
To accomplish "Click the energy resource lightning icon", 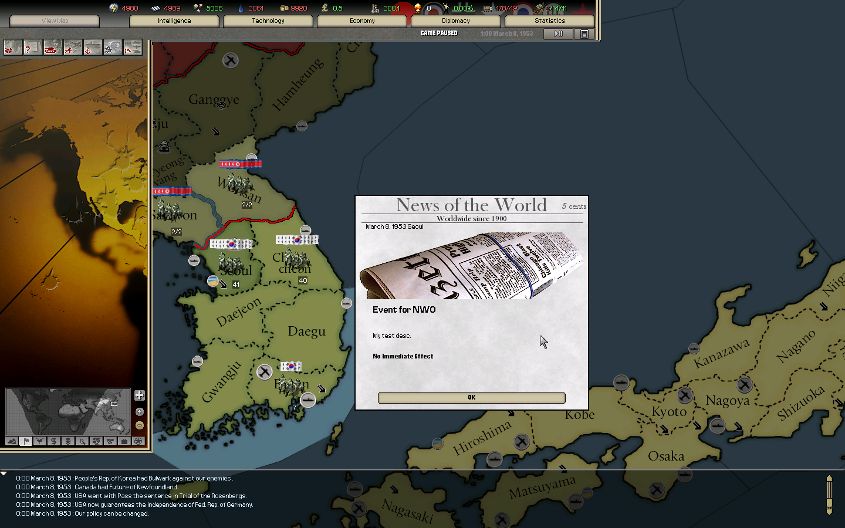I will (114, 8).
